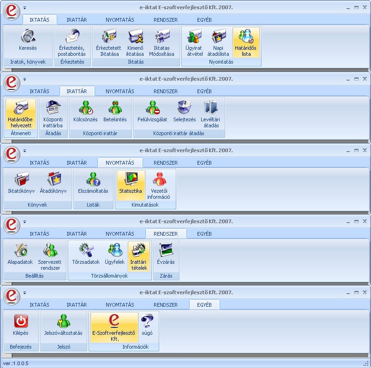Open Érkeztetett Iktatása
The width and height of the screenshot is (371, 368).
108,42
